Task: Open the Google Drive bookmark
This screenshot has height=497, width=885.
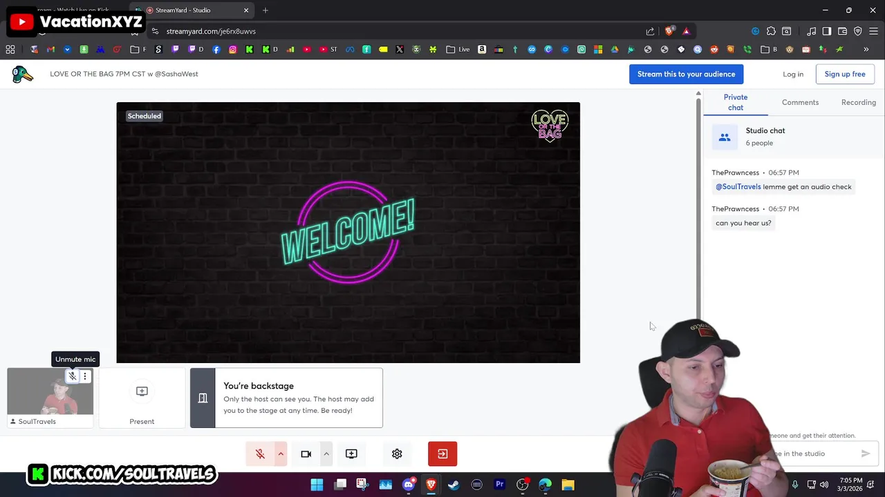Action: tap(615, 50)
